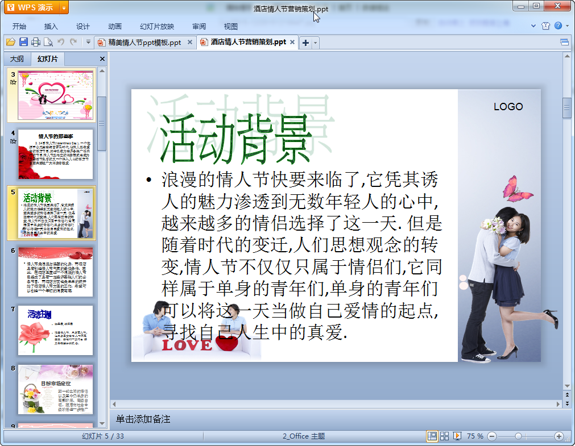Click the hugging couple photo on slide
Image resolution: width=575 pixels, height=446 pixels.
pos(508,284)
